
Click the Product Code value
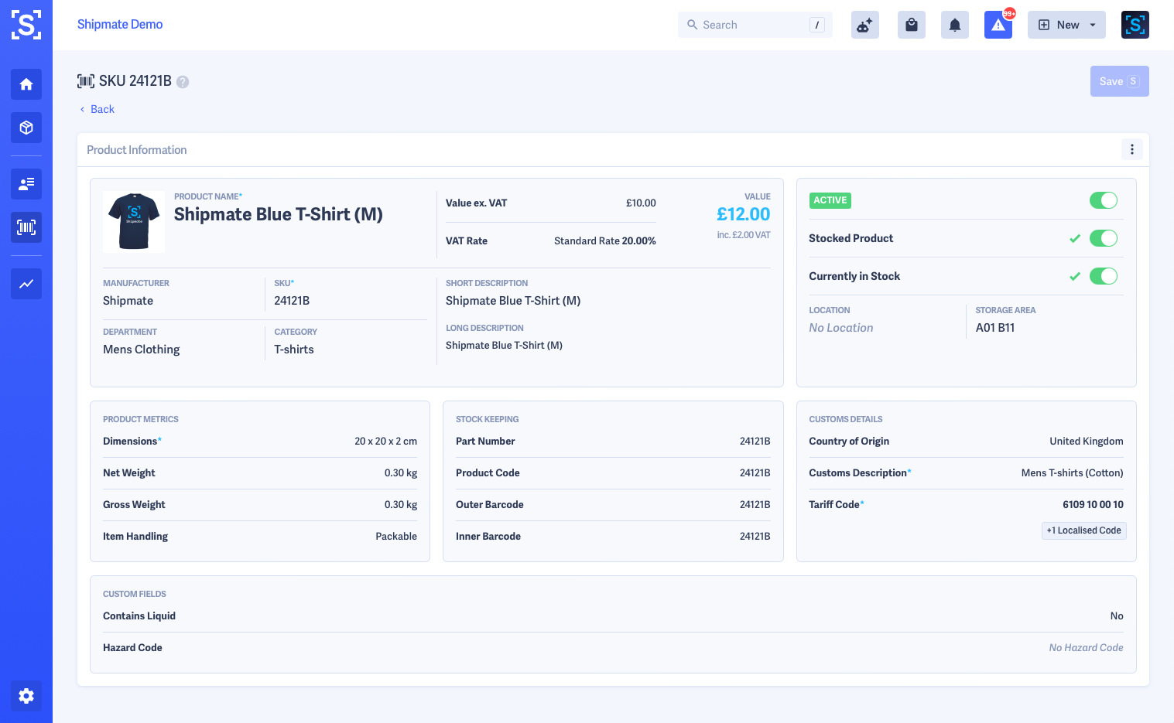point(755,473)
